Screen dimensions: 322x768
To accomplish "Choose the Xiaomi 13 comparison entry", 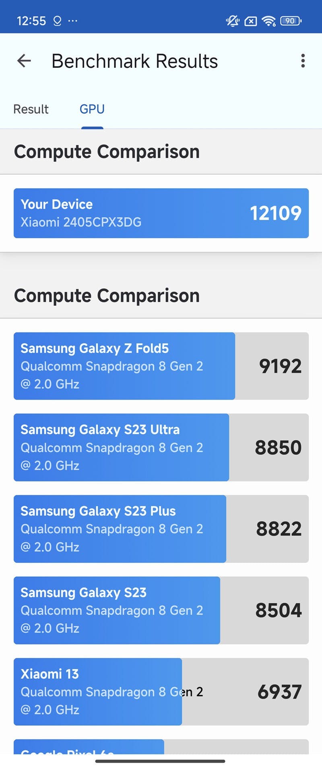I will pos(161,692).
